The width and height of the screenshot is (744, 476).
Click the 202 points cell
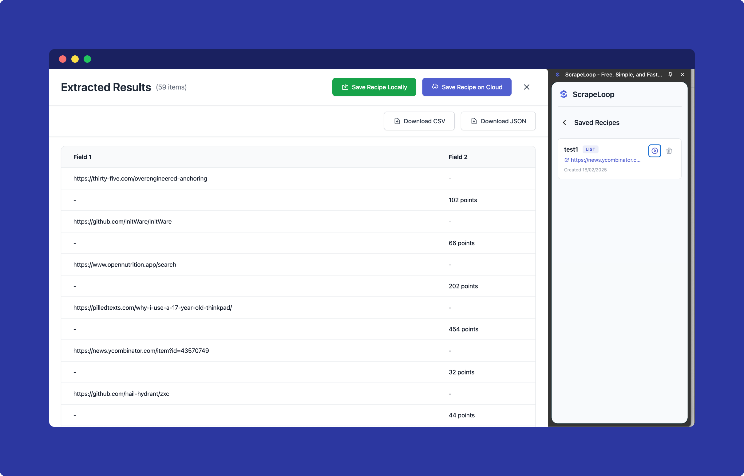point(463,286)
